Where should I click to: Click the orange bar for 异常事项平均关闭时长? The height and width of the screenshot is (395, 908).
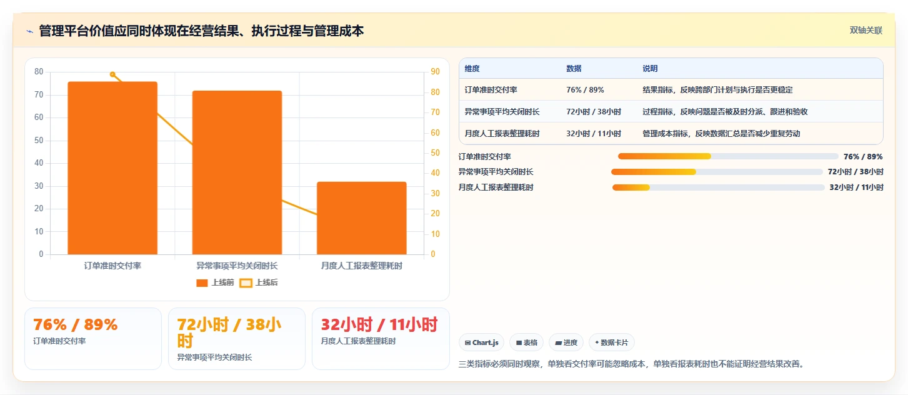[x=237, y=172]
